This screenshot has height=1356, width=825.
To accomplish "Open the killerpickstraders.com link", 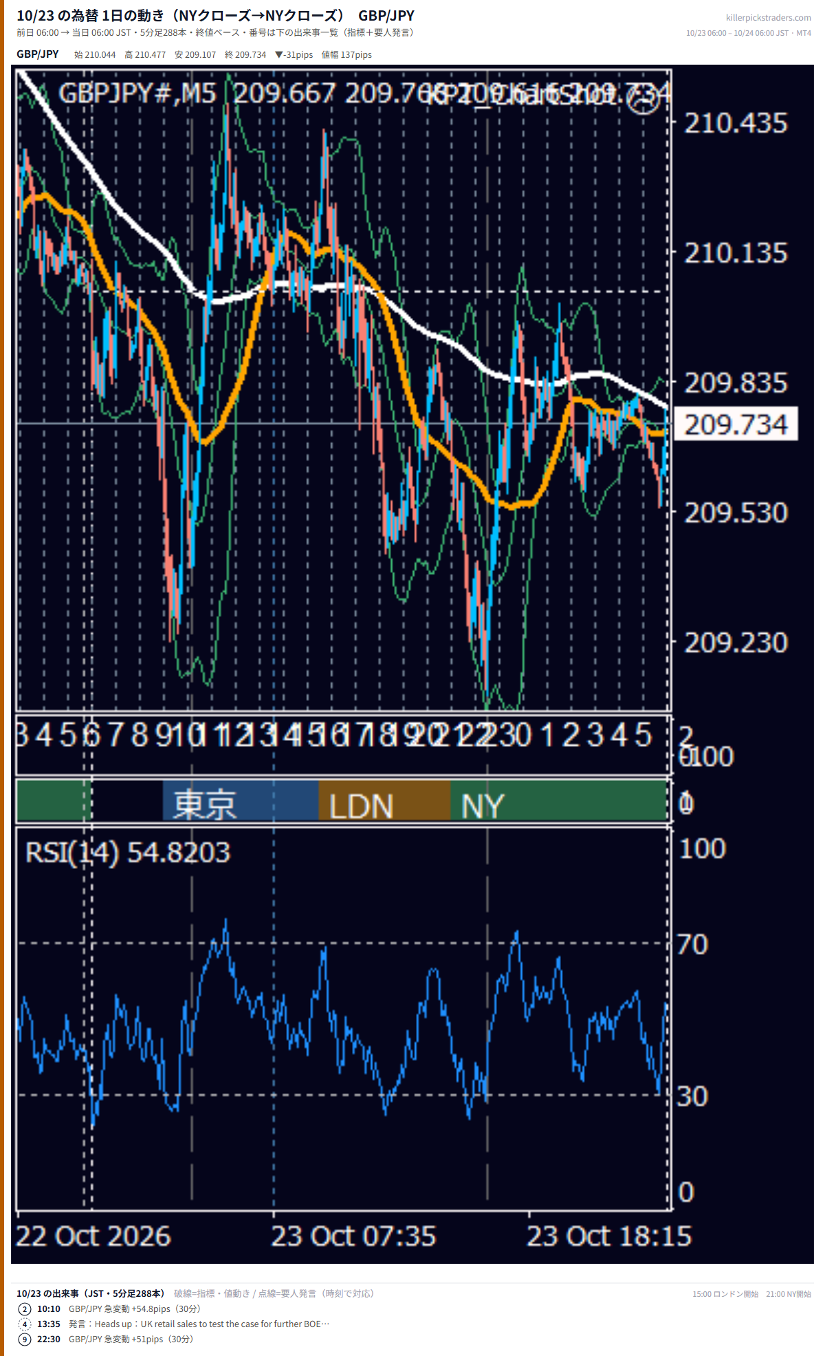I will (768, 18).
